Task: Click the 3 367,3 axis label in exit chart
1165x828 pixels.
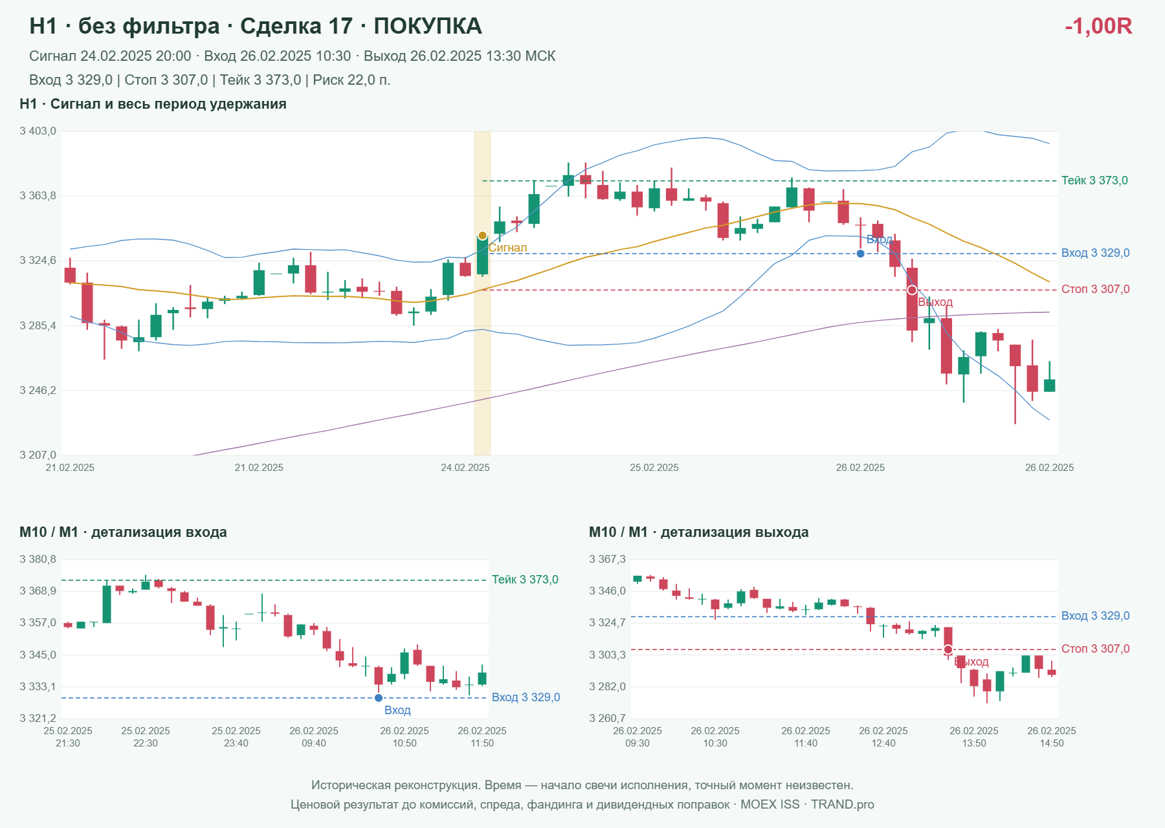Action: point(608,560)
